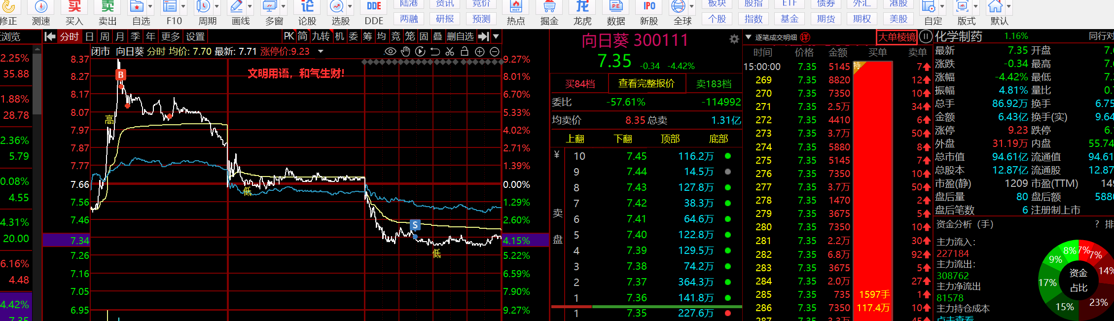Zoom in with the plus circle icon

(x=480, y=51)
